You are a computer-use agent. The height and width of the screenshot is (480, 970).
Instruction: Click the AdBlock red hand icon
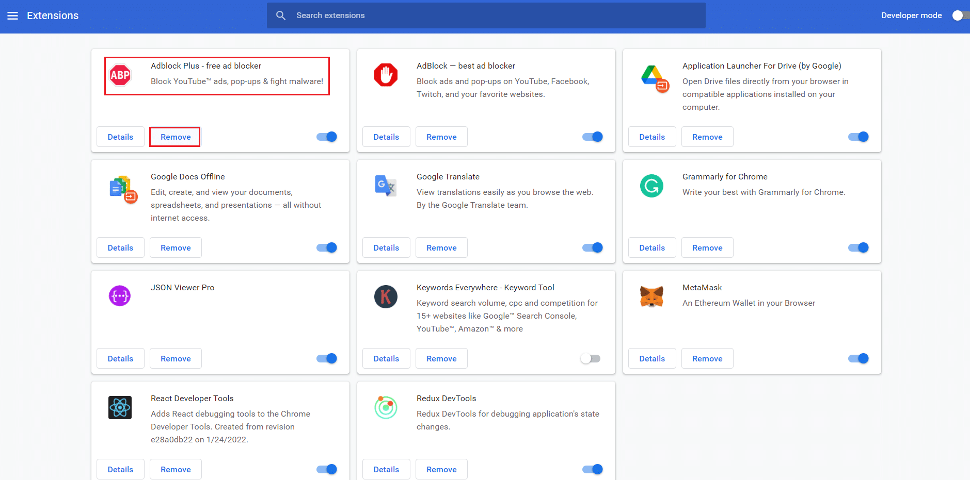tap(386, 75)
